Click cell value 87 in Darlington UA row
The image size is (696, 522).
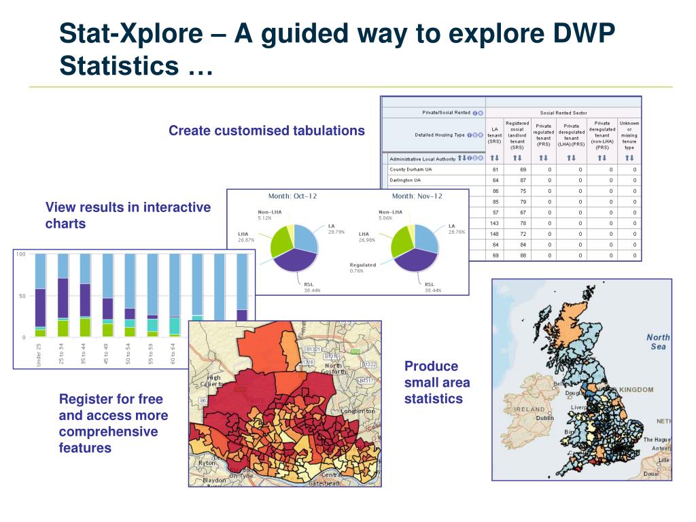pos(523,180)
